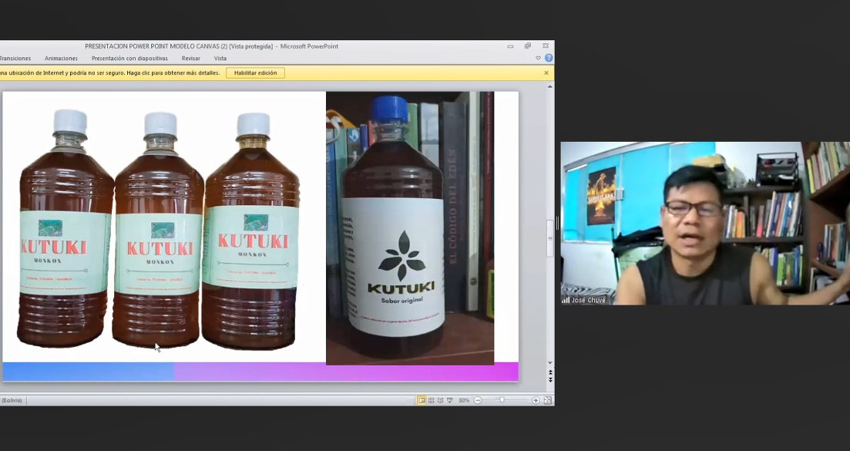Click the zoom out minus button
This screenshot has height=451, width=850.
478,400
